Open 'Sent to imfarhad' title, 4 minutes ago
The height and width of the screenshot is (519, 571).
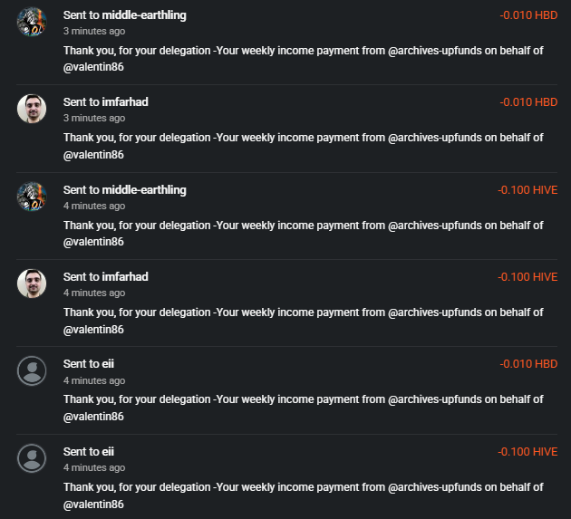pyautogui.click(x=106, y=276)
